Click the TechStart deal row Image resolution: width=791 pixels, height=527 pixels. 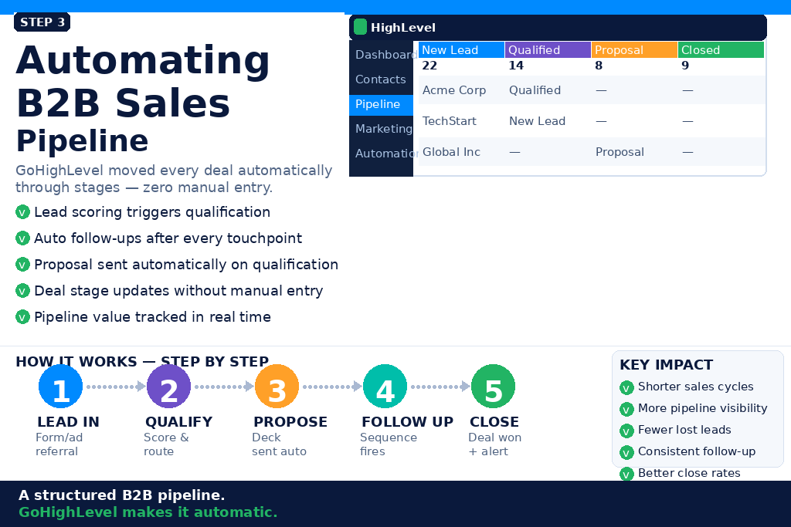[592, 121]
